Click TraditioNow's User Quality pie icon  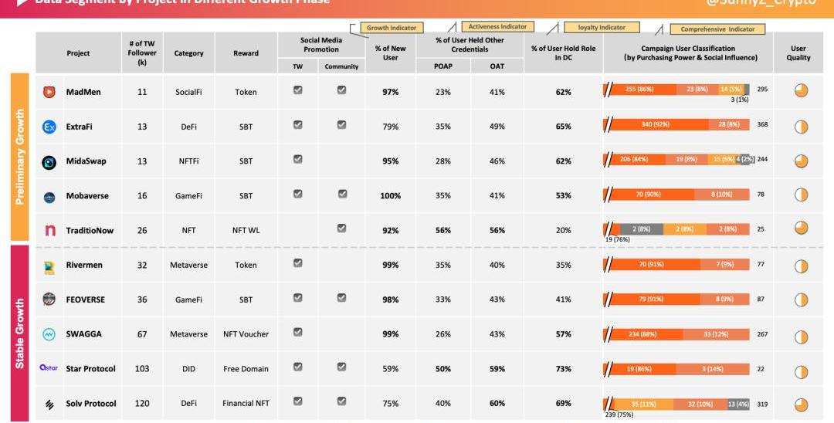(x=801, y=228)
